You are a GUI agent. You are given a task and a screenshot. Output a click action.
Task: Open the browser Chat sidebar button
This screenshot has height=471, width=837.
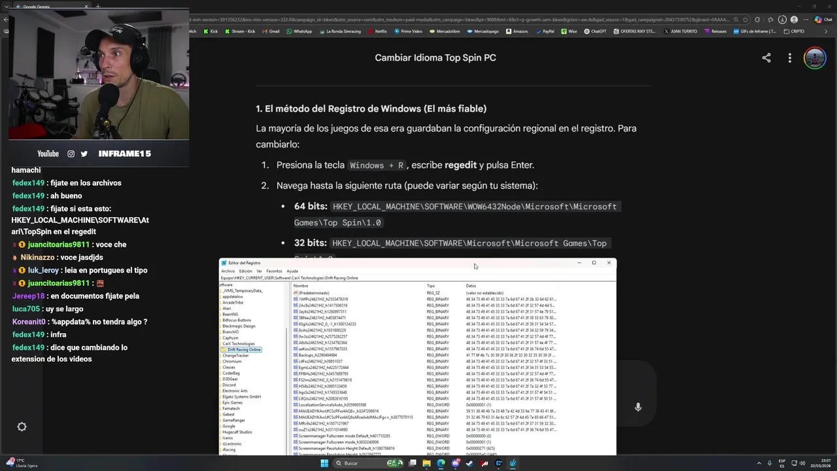[x=822, y=20]
